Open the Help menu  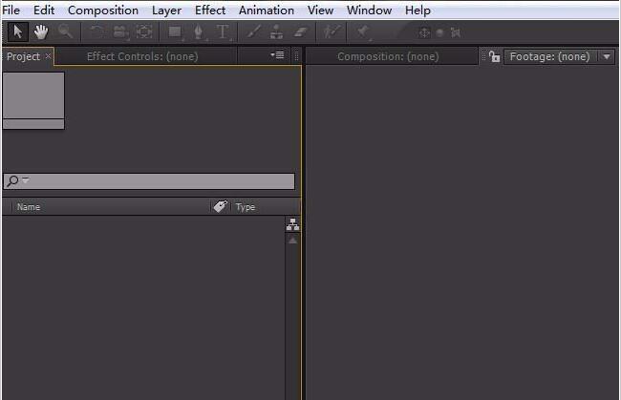pos(418,11)
